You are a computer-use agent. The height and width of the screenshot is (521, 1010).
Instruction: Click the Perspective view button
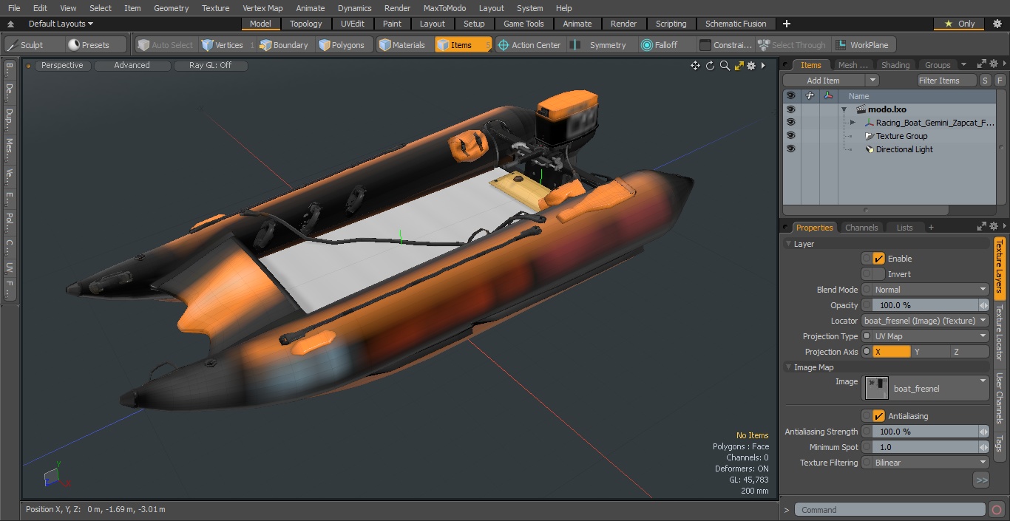[62, 65]
